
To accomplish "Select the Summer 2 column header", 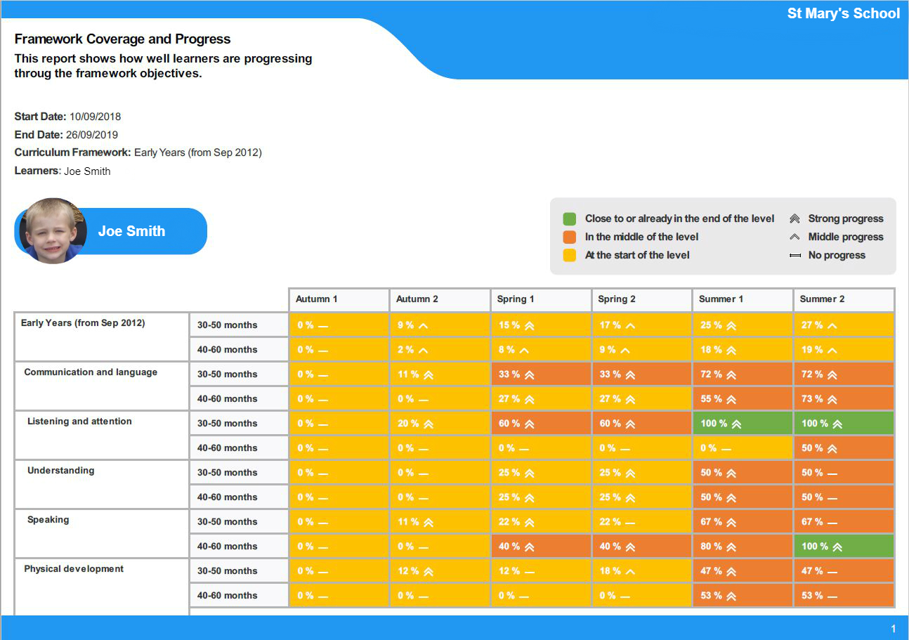I will pyautogui.click(x=844, y=299).
